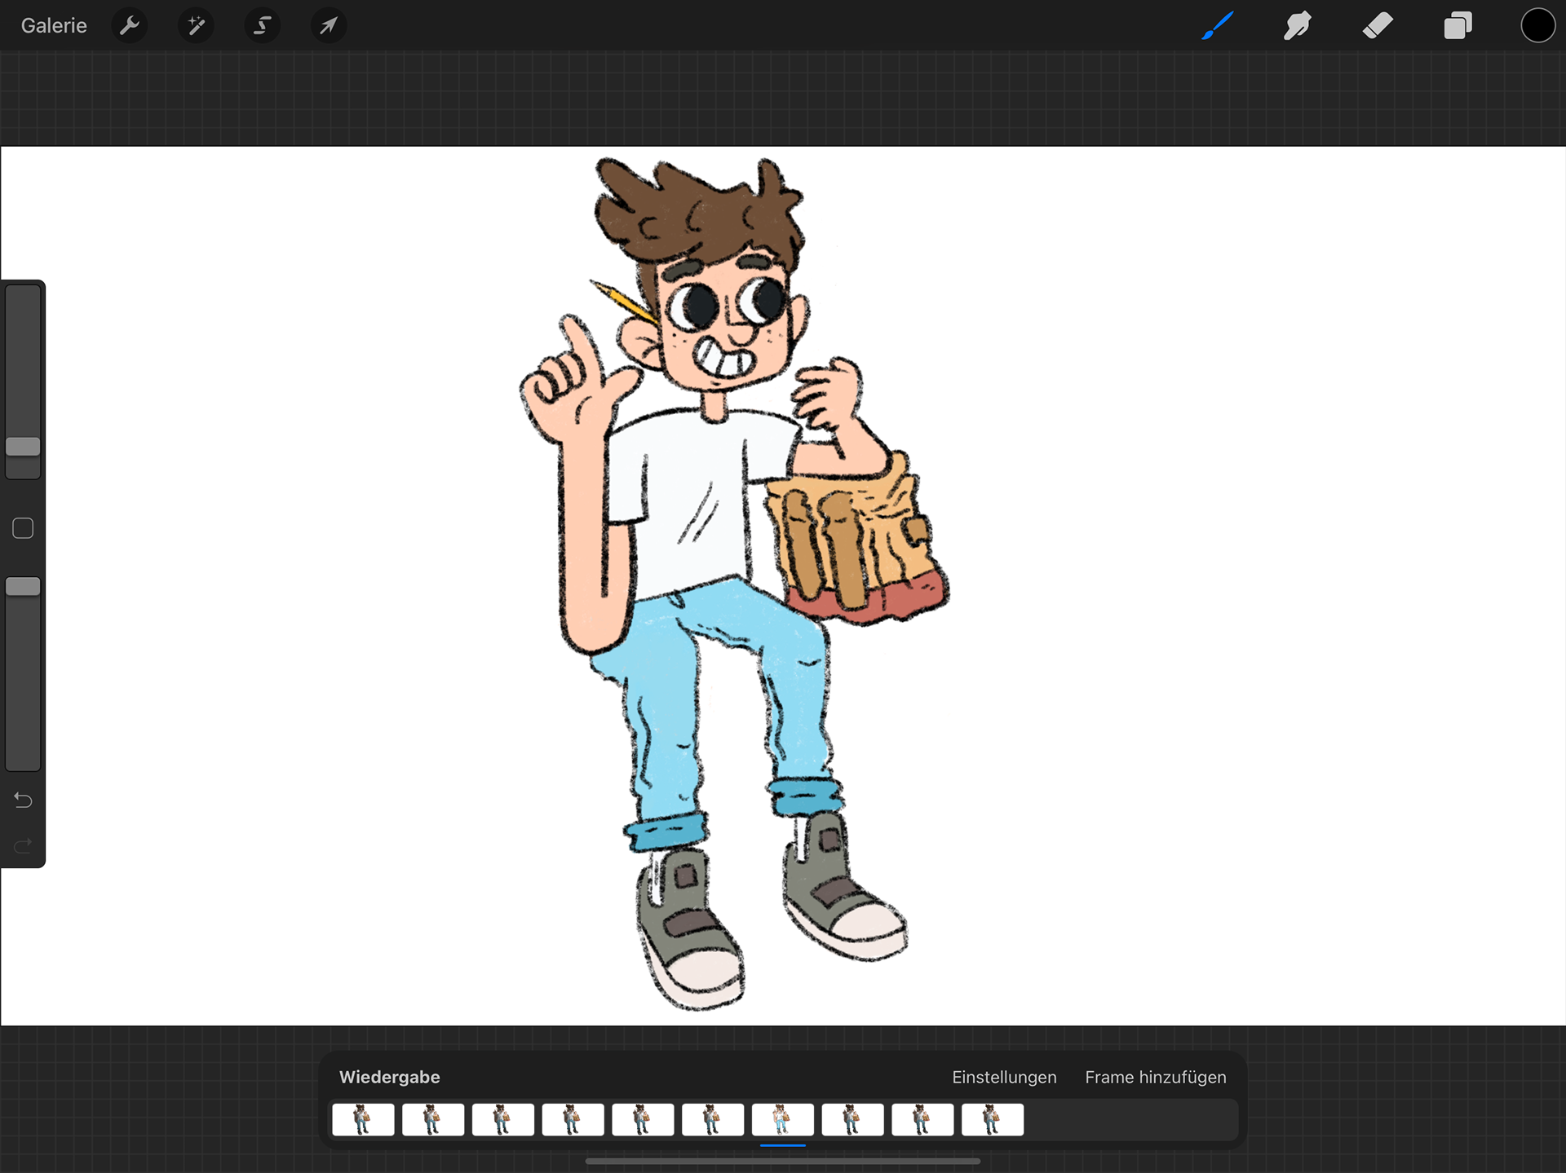
Task: Click Frame hinzufügen
Action: (1155, 1077)
